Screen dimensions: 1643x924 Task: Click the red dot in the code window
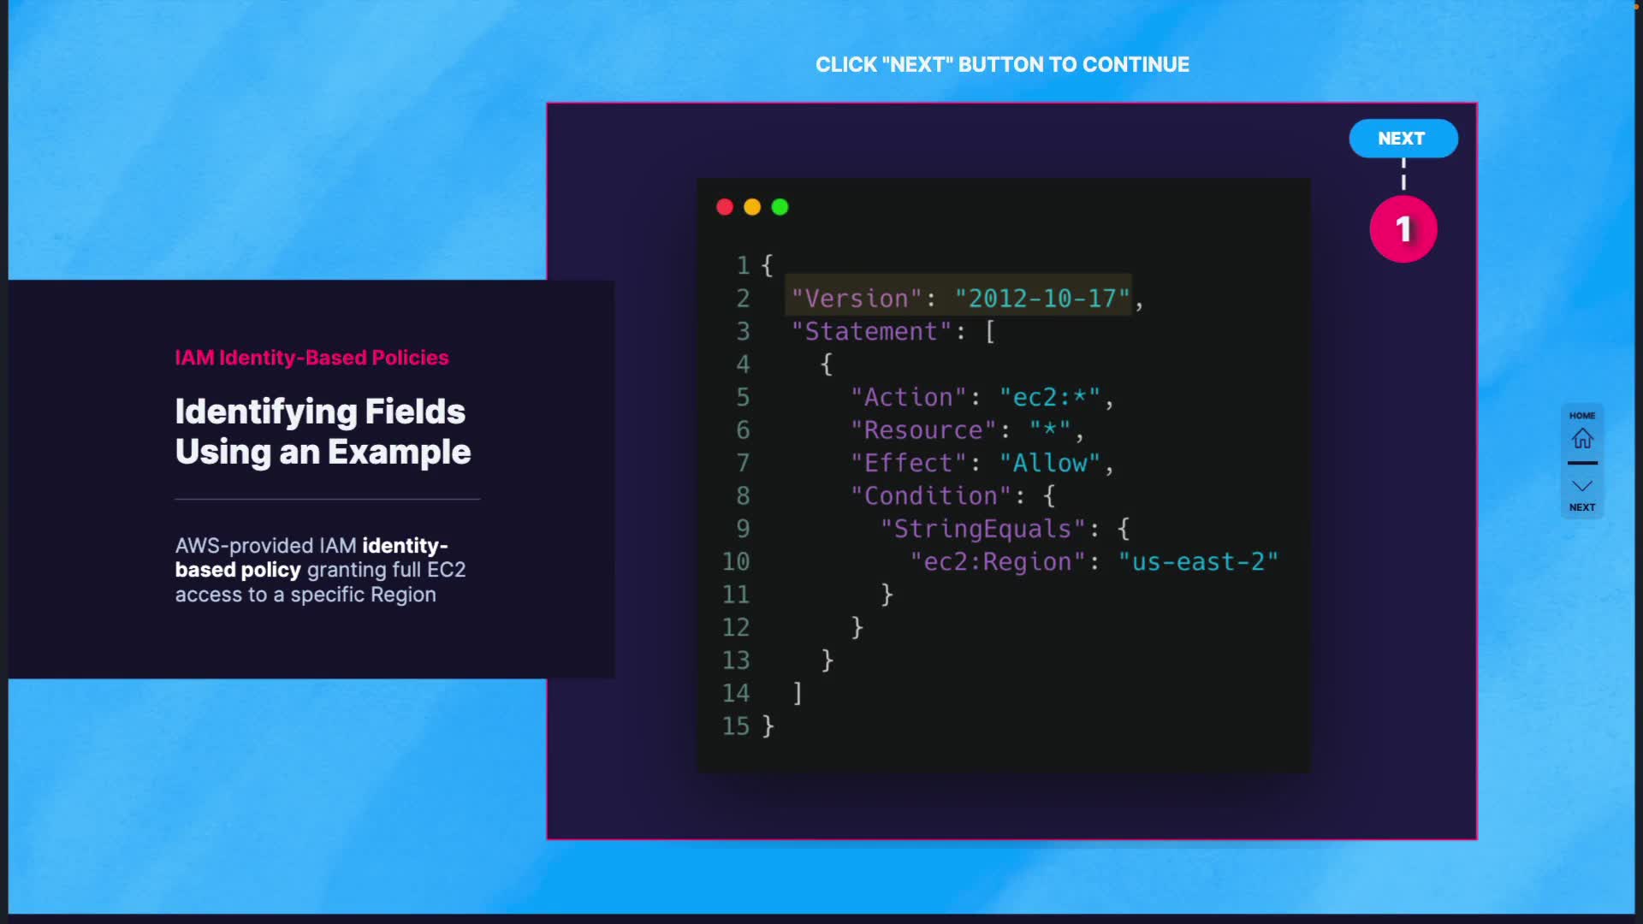pos(725,207)
